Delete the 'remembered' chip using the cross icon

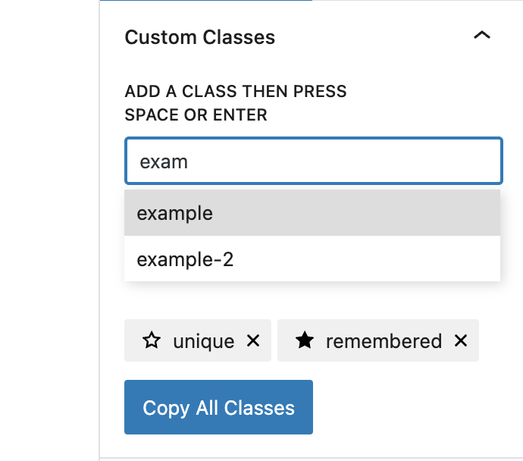tap(460, 341)
